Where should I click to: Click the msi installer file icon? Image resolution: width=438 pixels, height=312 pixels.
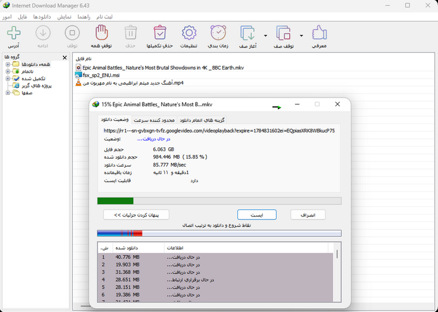click(78, 75)
